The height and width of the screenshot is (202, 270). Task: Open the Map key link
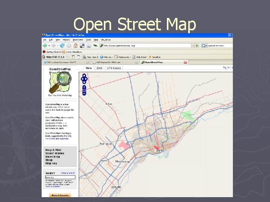pos(51,163)
